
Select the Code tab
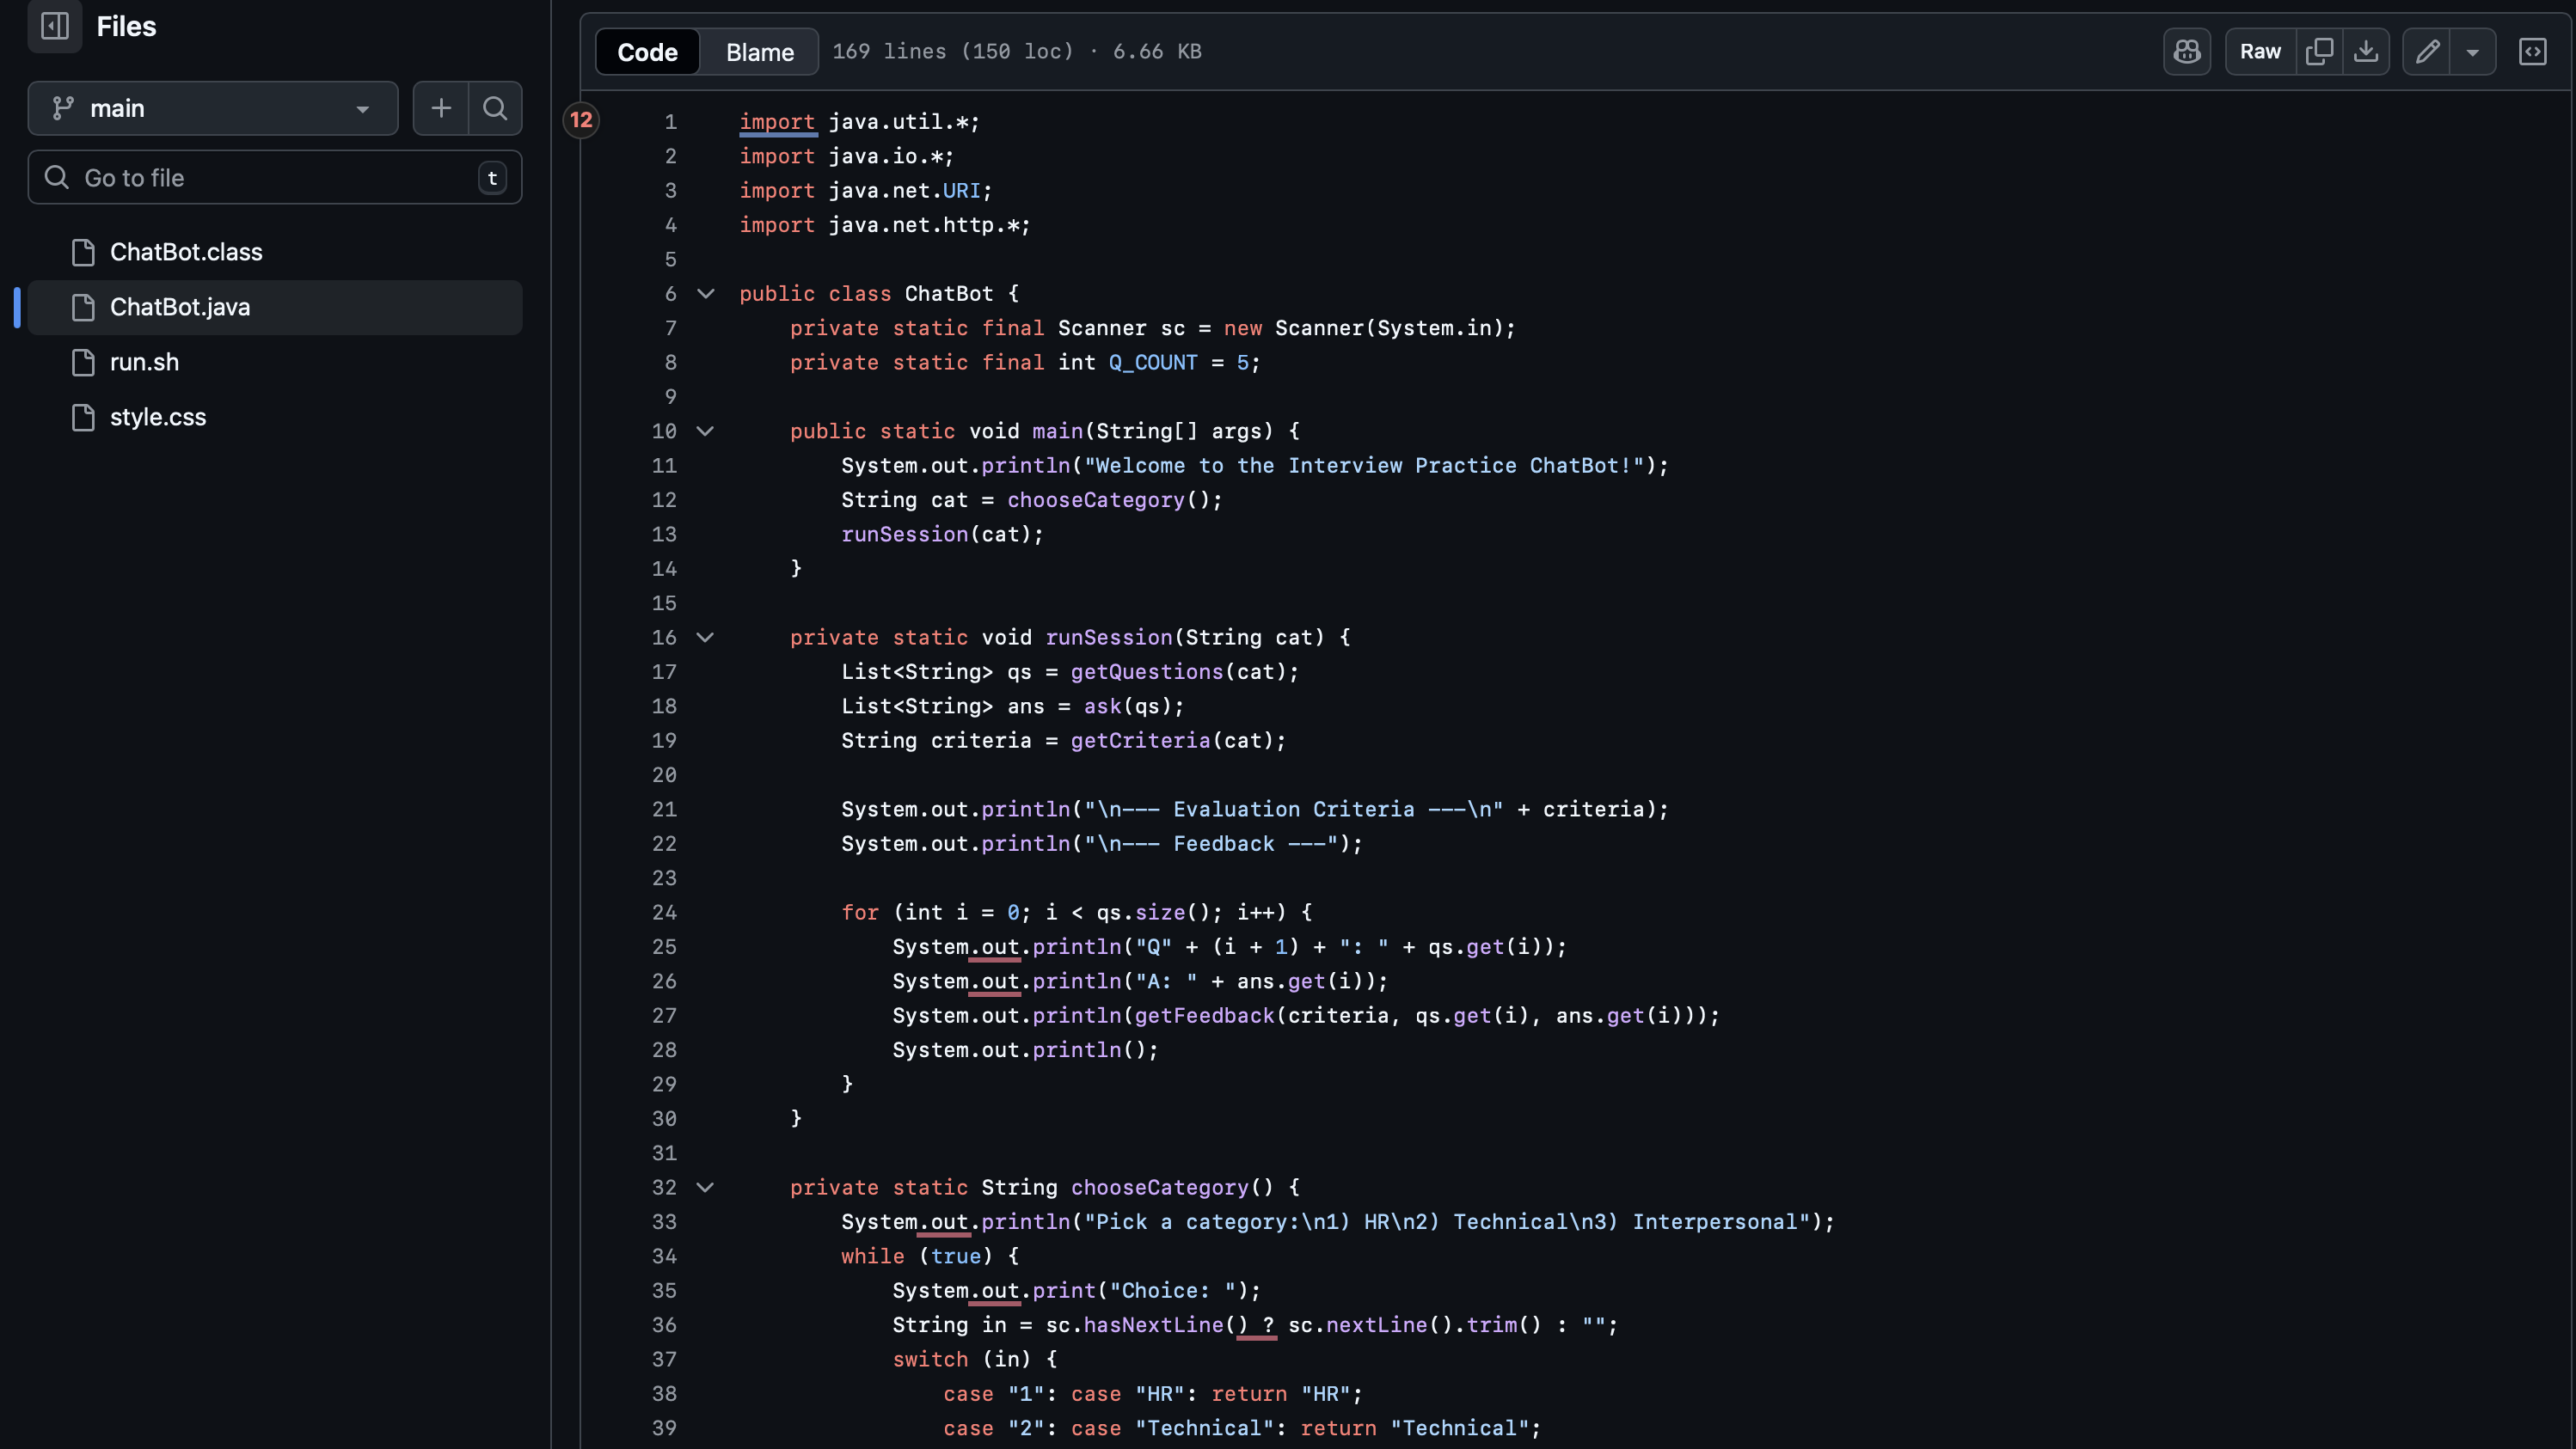[647, 51]
